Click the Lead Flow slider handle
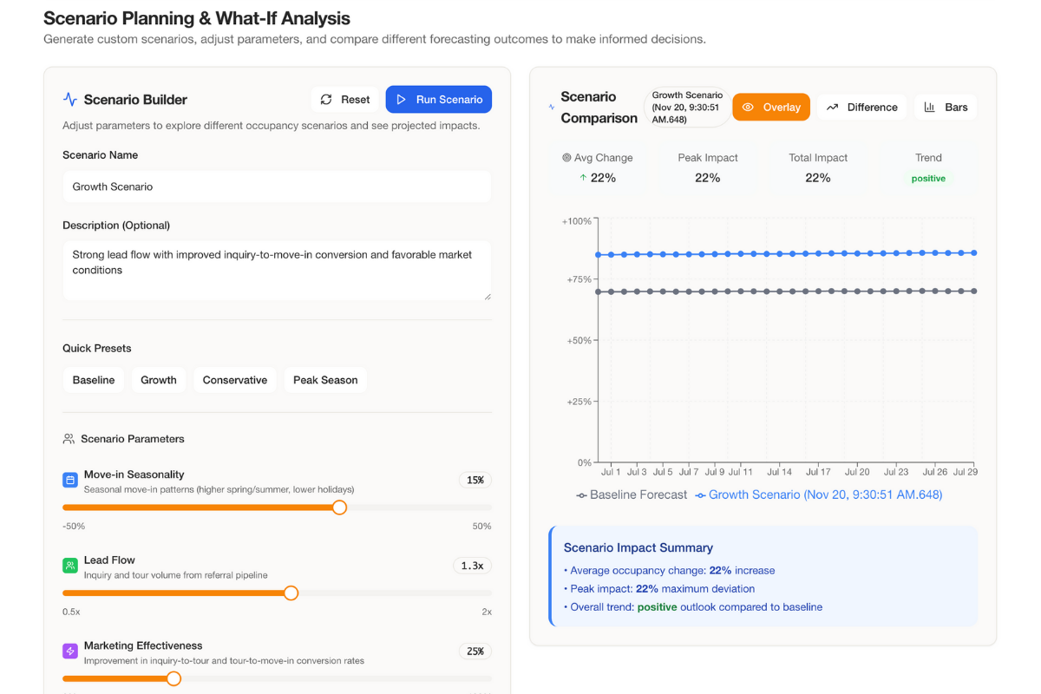1041x694 pixels. [291, 593]
